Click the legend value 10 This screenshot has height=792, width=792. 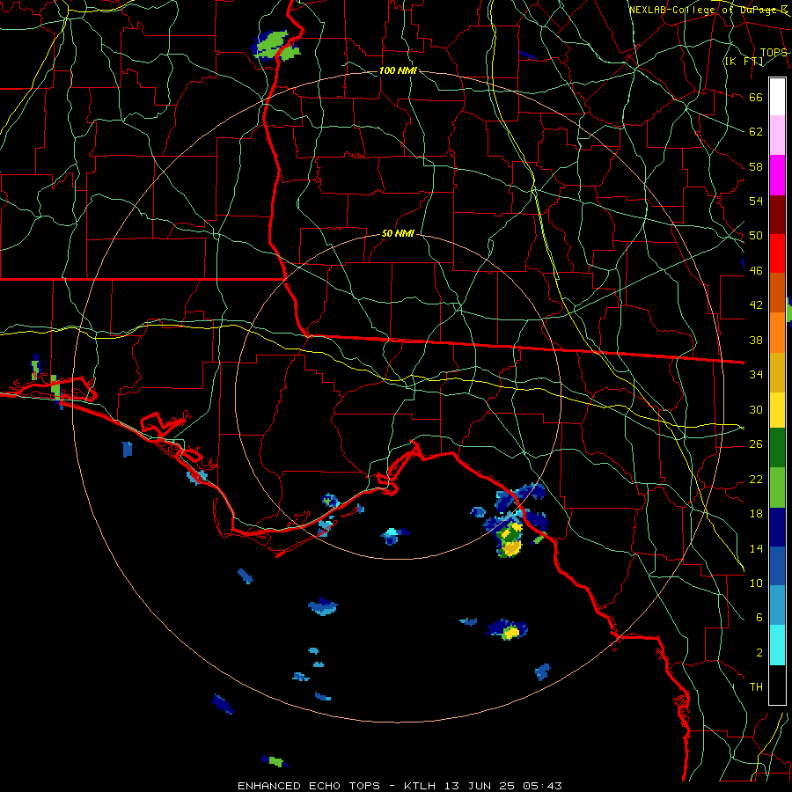click(x=756, y=583)
